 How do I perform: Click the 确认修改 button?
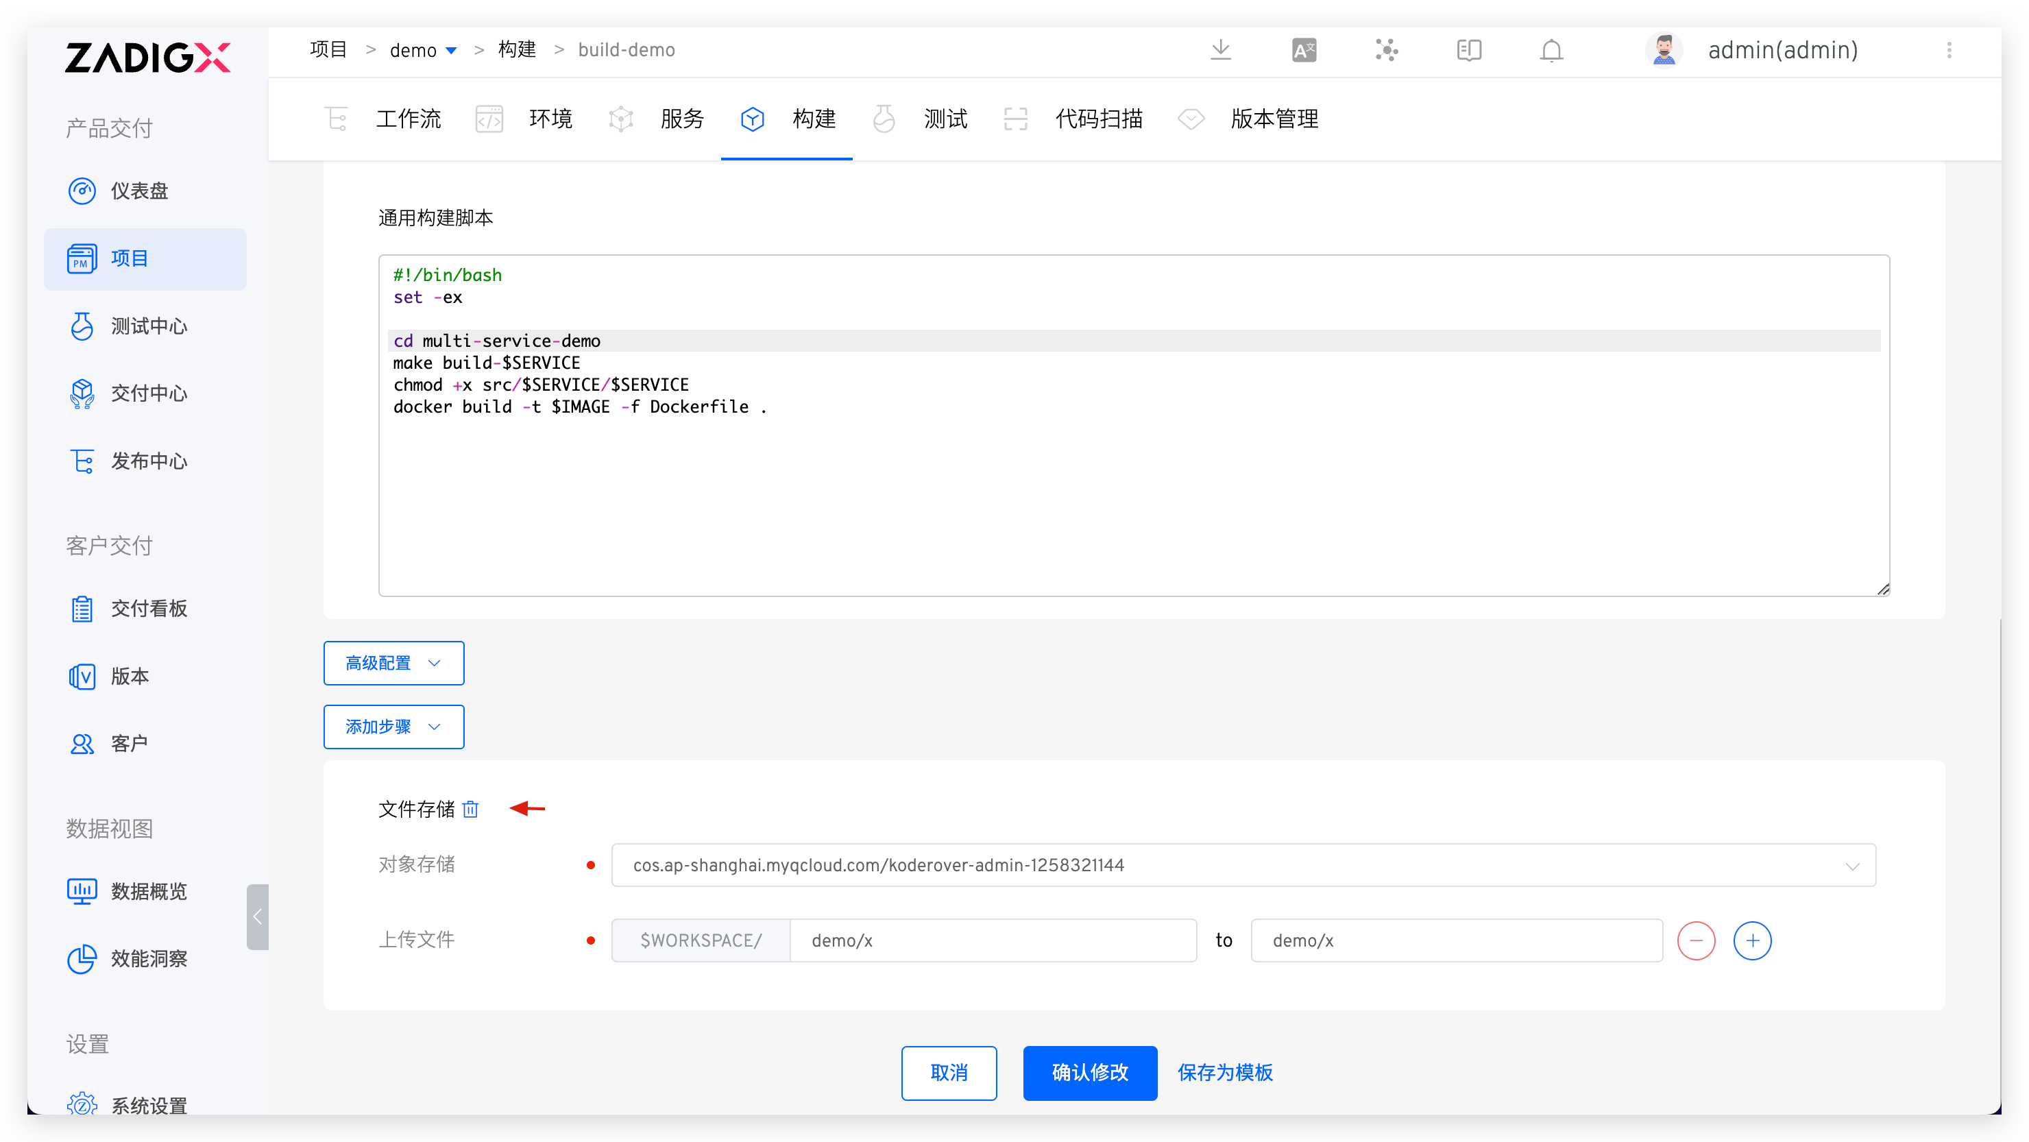click(1089, 1073)
